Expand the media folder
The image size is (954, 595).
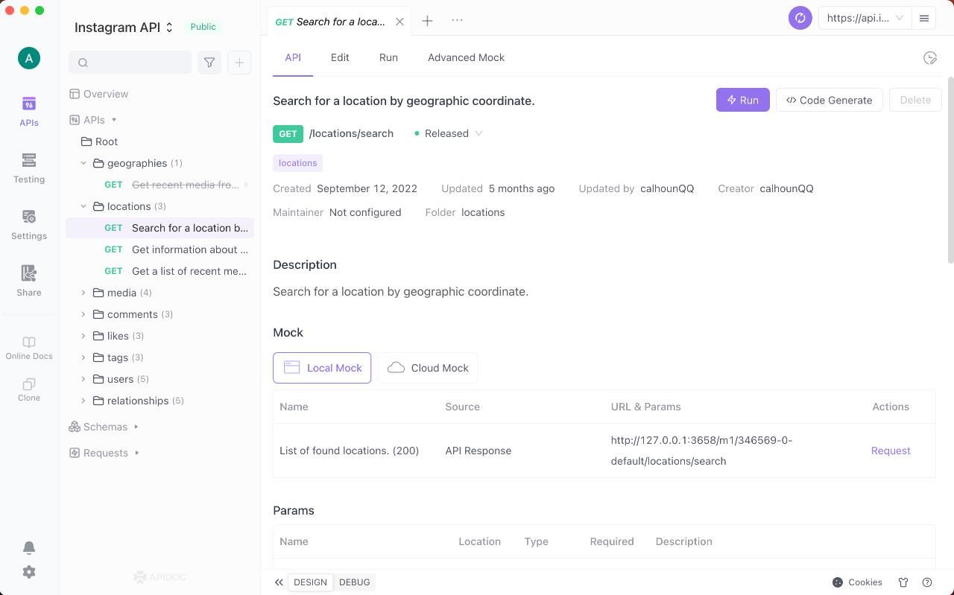click(83, 293)
